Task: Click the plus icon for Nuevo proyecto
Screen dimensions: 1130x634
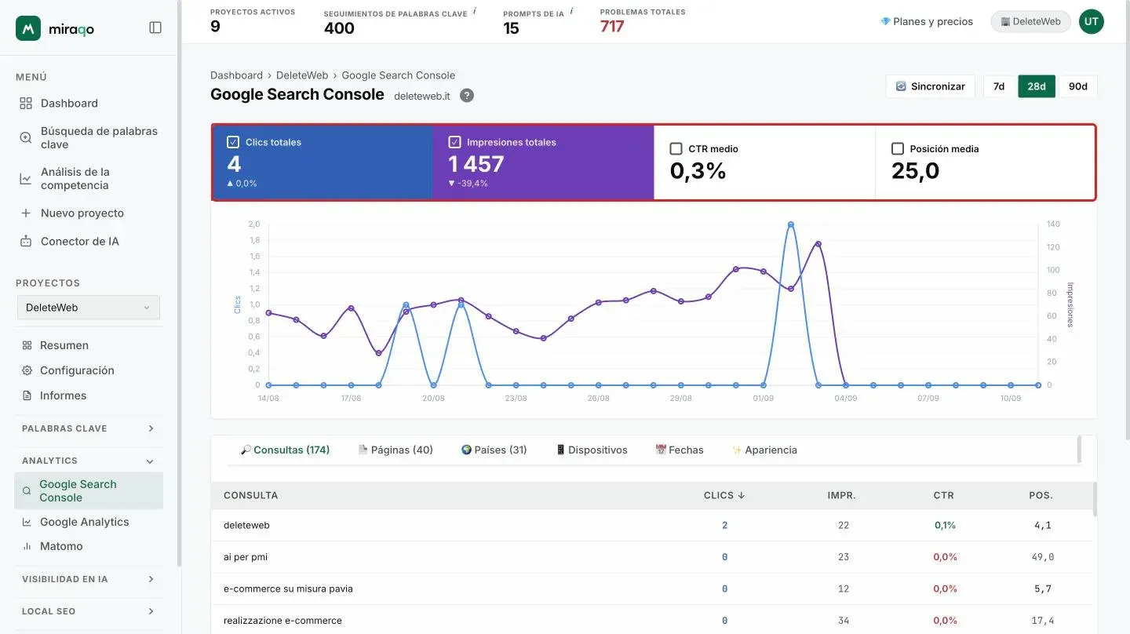Action: click(x=26, y=213)
